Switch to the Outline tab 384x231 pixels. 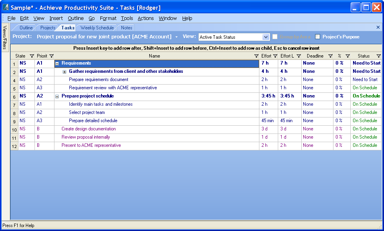(26, 28)
